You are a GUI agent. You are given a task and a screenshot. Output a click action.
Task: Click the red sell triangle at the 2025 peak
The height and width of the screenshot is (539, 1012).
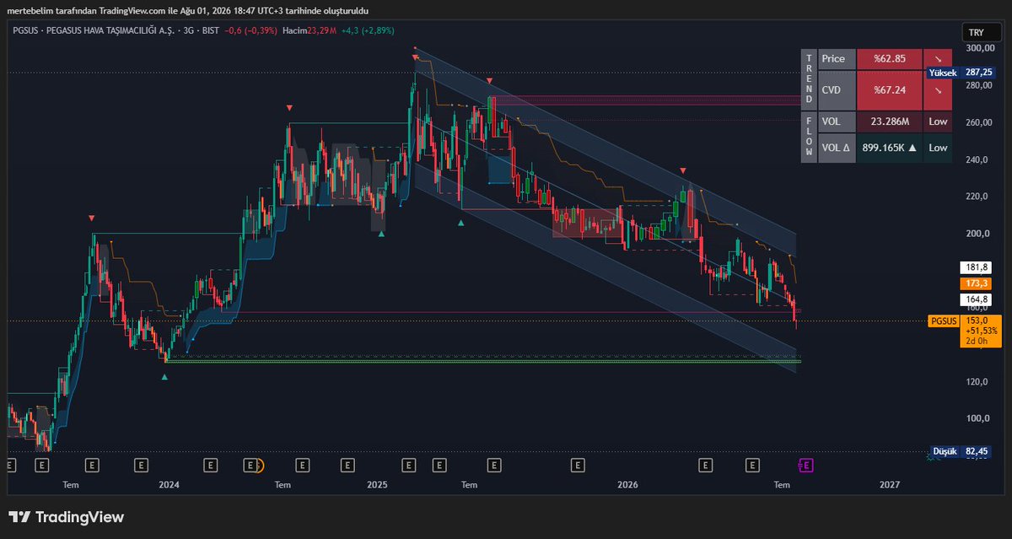[x=414, y=57]
